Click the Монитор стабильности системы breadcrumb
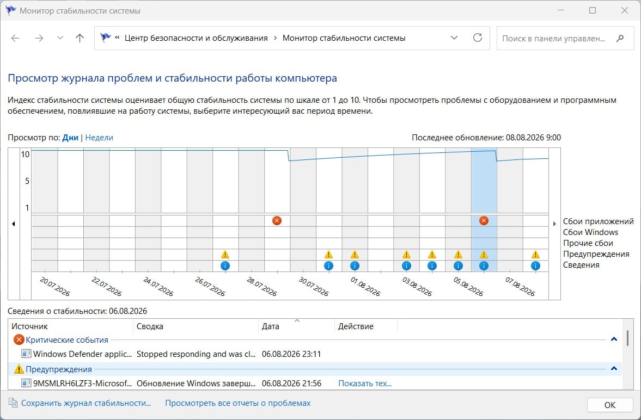641x420 pixels. 344,38
